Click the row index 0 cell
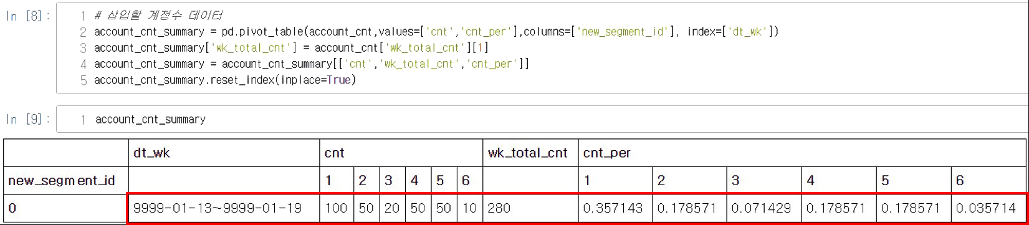The width and height of the screenshot is (1029, 225). click(x=65, y=208)
